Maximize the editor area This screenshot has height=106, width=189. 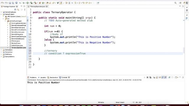[x=183, y=6]
